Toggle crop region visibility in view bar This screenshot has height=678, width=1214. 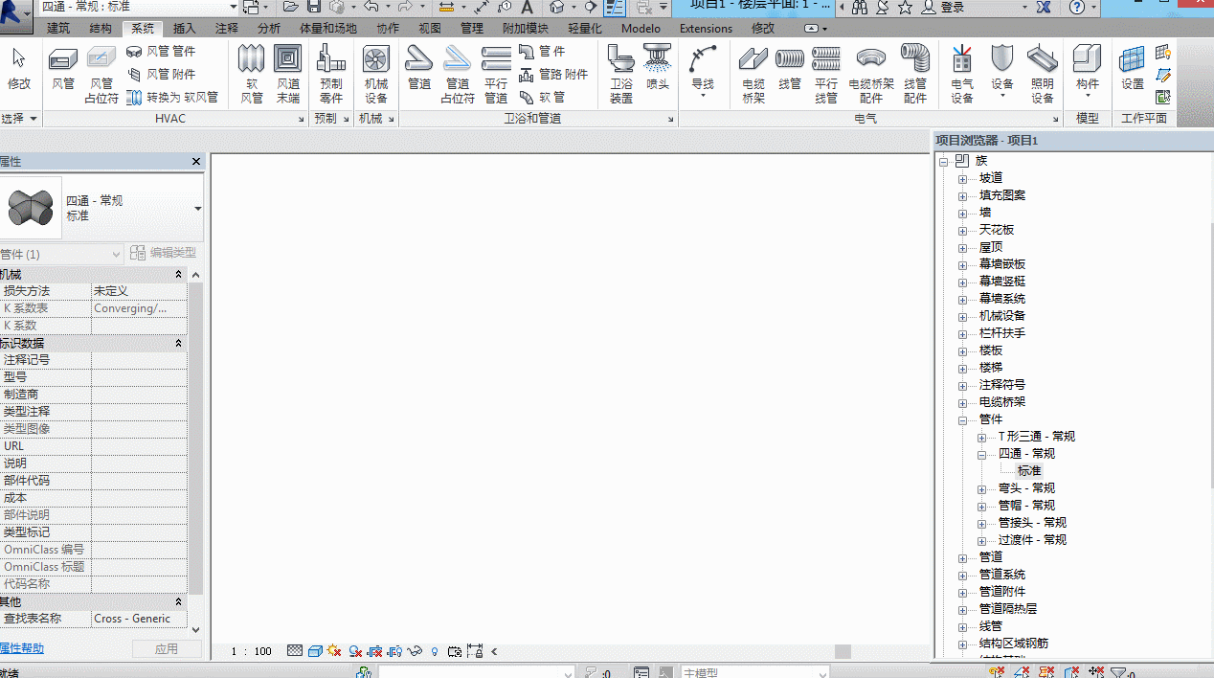(x=394, y=651)
